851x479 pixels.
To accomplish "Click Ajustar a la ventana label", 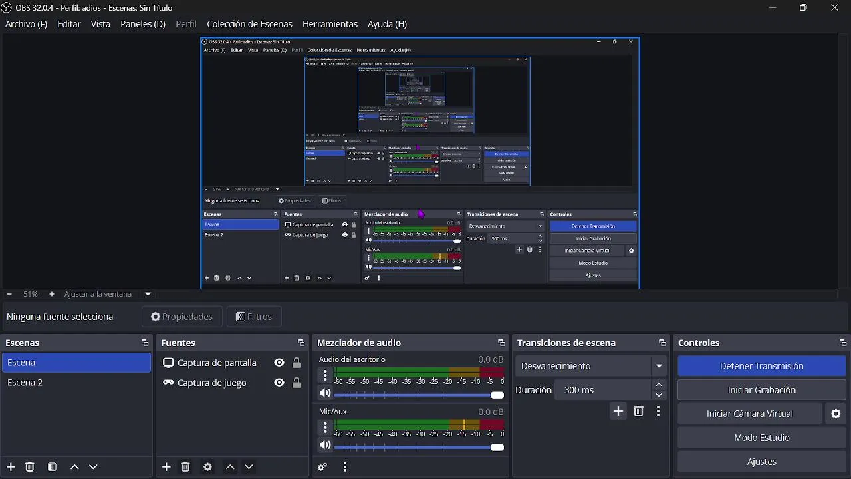I will (98, 294).
